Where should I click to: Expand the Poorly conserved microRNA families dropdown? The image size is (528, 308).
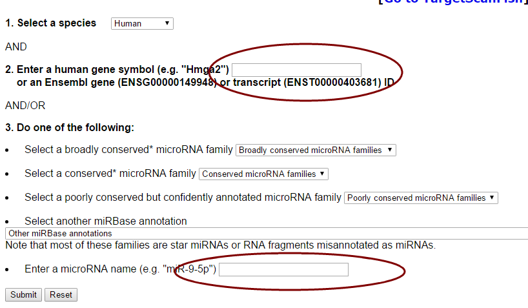(x=421, y=198)
